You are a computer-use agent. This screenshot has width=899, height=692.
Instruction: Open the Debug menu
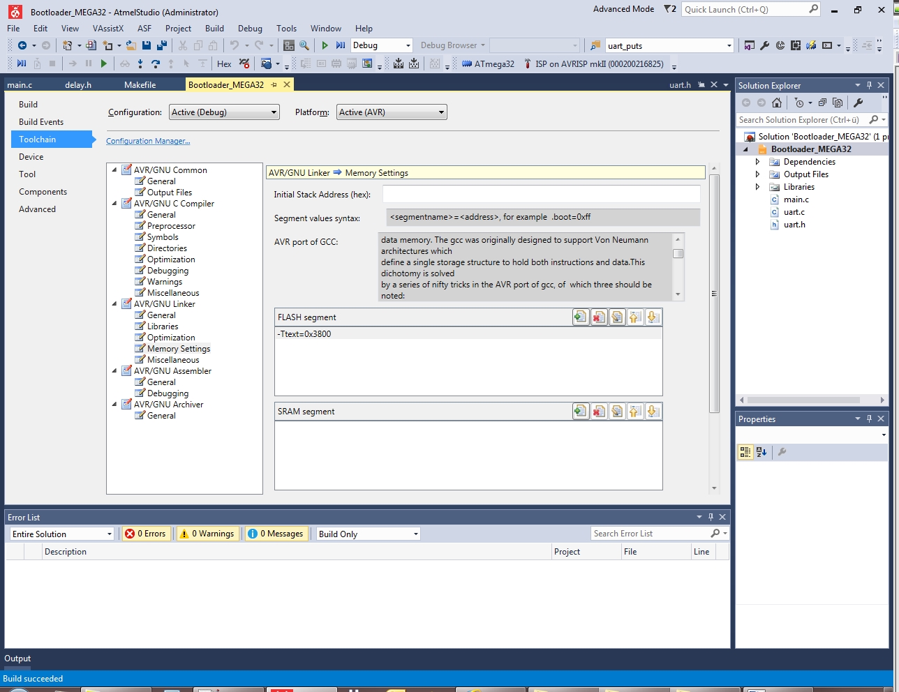(x=250, y=29)
